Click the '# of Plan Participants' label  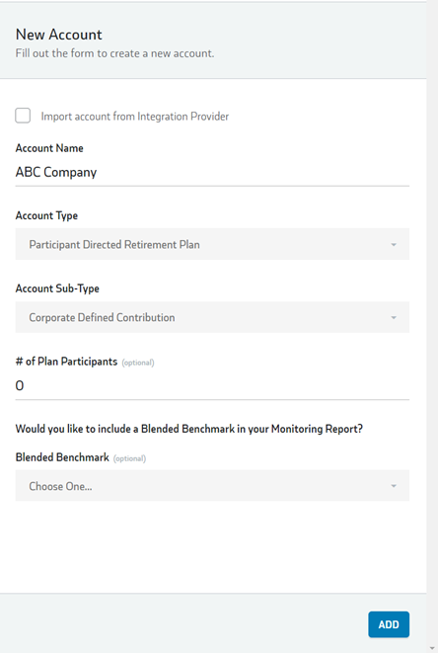[66, 362]
